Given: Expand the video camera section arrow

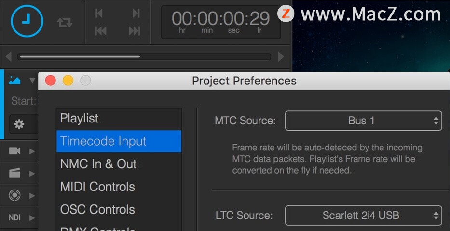Looking at the screenshot, I should coord(32,151).
